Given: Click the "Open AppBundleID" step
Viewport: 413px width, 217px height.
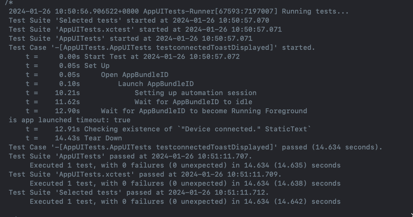Looking at the screenshot, I should click(x=135, y=75).
